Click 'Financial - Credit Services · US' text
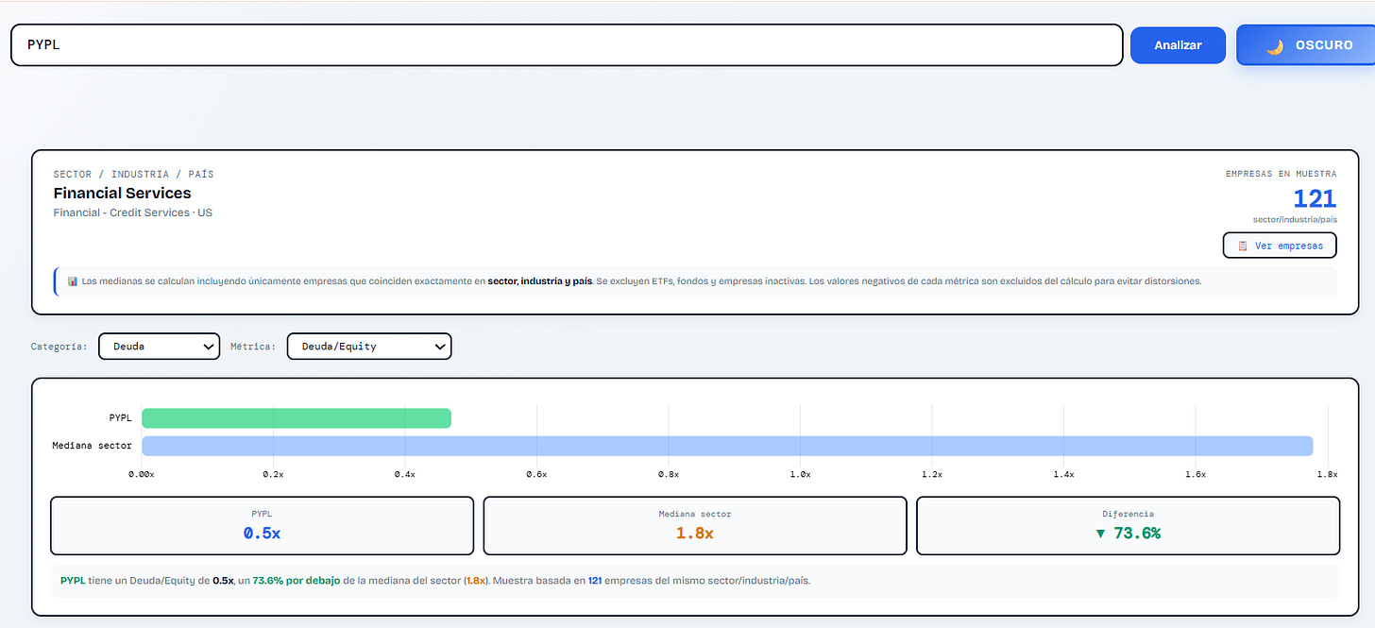Viewport: 1375px width, 628px height. (133, 212)
